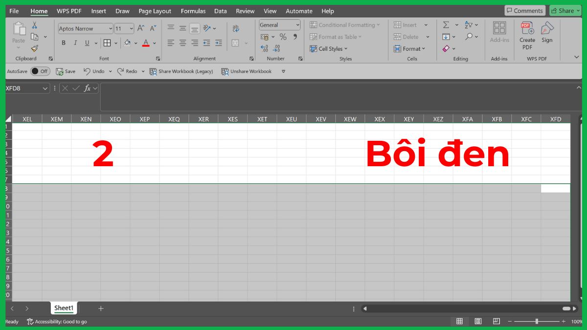
Task: Toggle bold formatting on
Action: [x=63, y=43]
